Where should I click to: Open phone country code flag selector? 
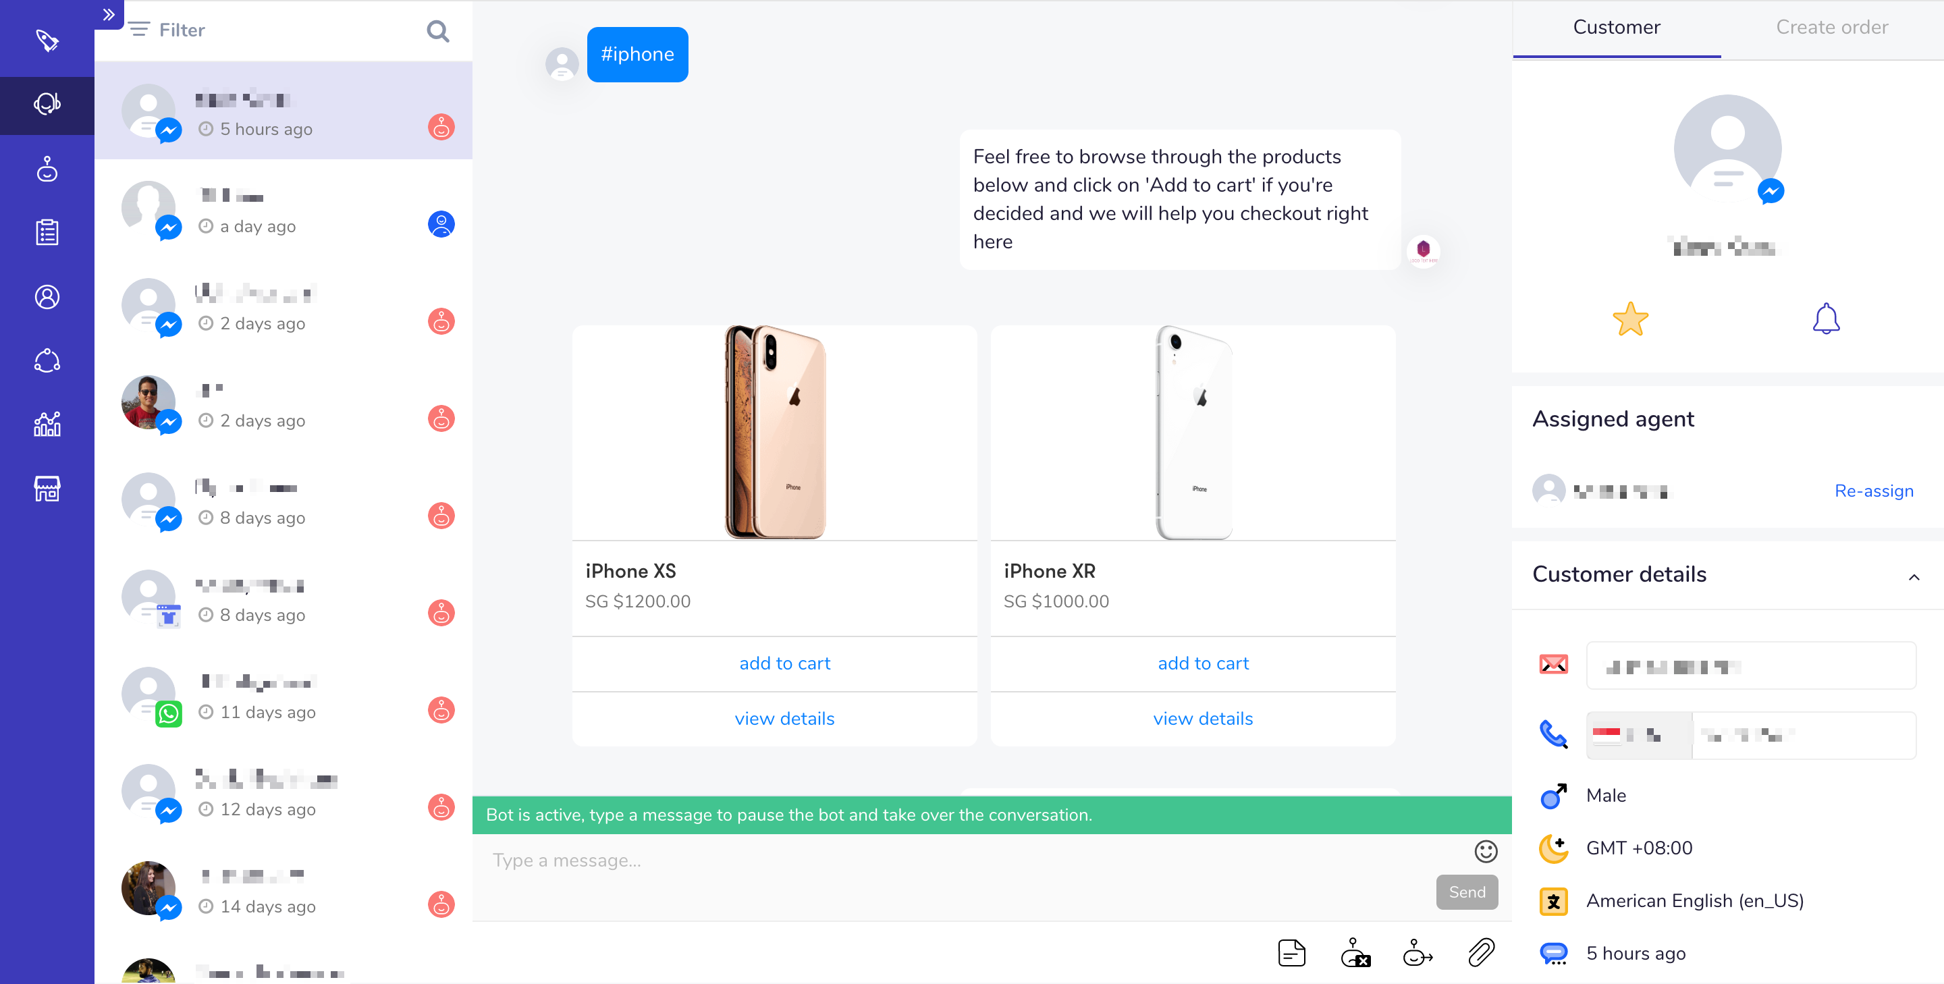[1639, 734]
